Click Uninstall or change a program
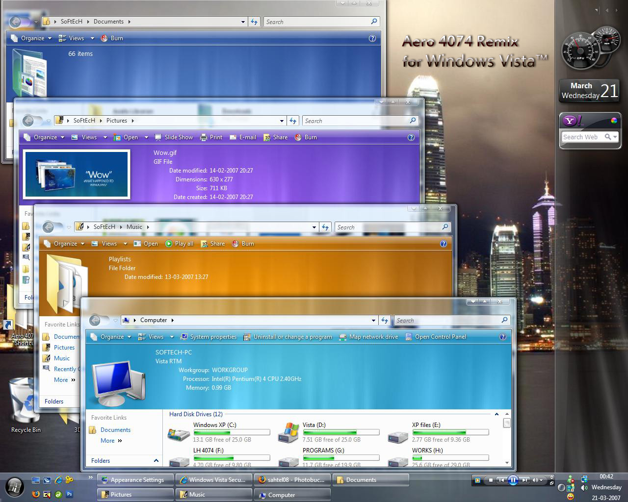Viewport: 628px width, 502px height. click(x=288, y=337)
